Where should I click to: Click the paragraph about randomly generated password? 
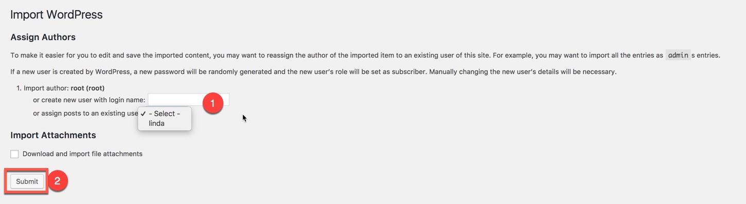313,71
